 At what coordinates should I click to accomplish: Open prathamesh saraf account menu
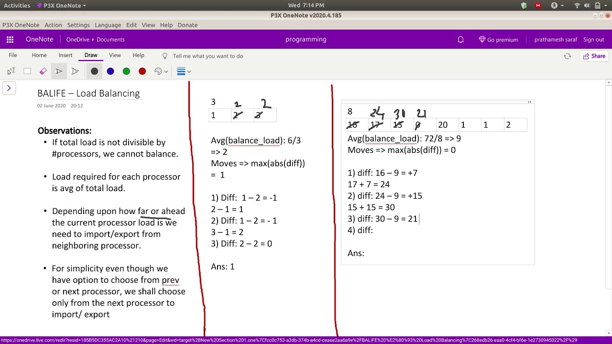click(556, 40)
